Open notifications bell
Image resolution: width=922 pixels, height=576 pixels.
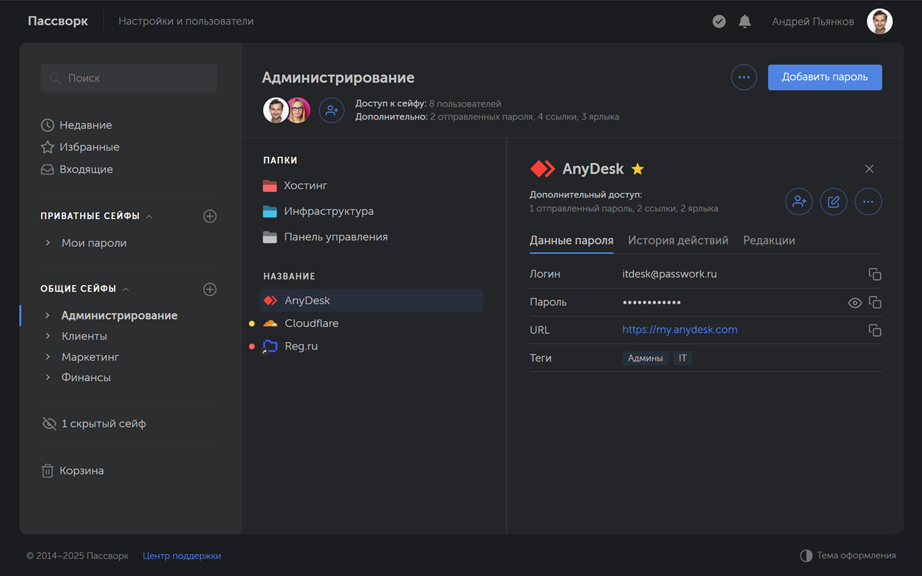point(745,21)
